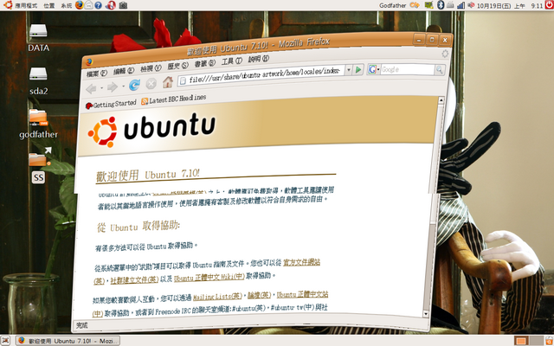Click the page scrollbar down arrow
The height and width of the screenshot is (346, 554).
pos(426,314)
